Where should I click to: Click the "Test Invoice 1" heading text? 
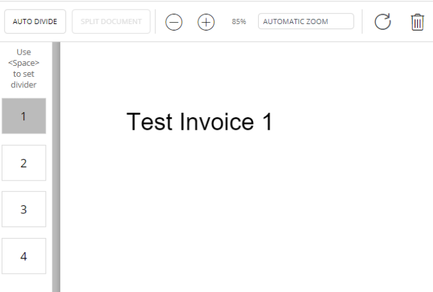[199, 122]
